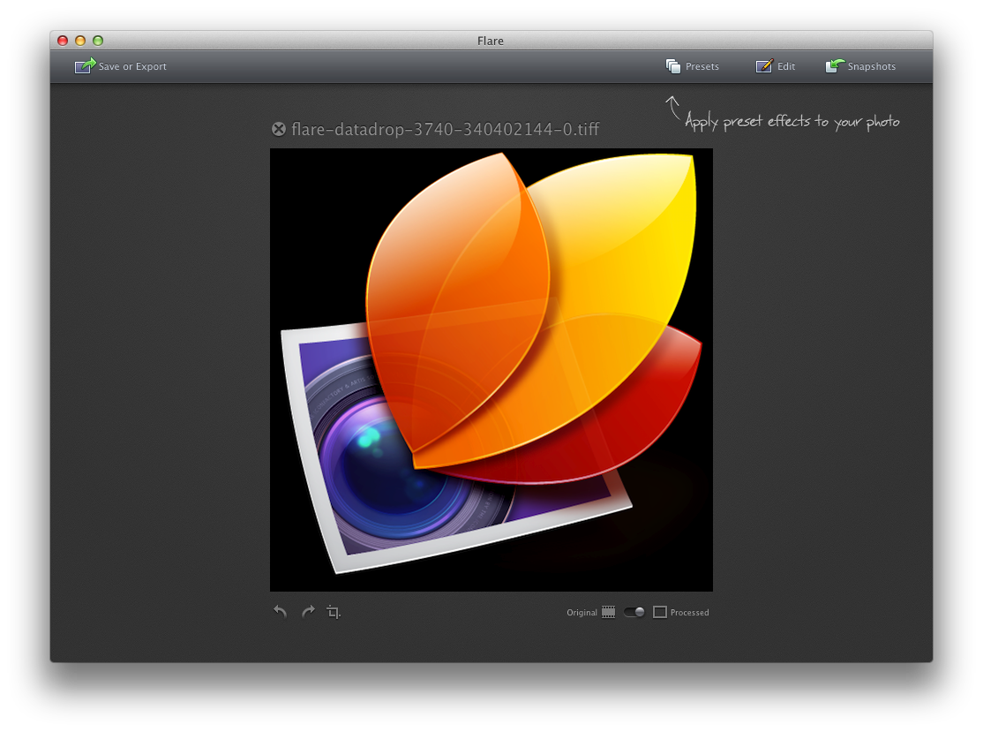Redo the last undone change

point(308,612)
